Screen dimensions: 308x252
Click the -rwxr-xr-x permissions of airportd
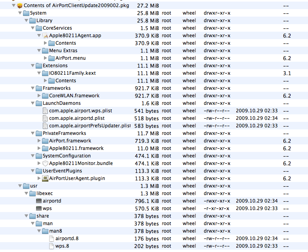point(217,201)
